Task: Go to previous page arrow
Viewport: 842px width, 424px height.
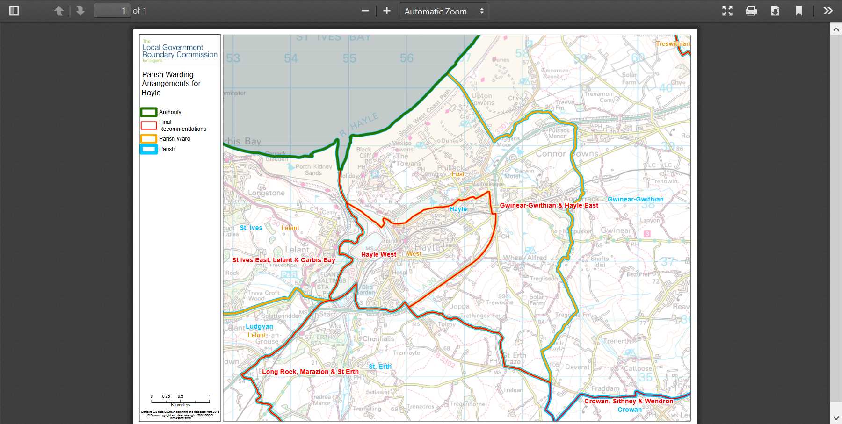Action: tap(59, 11)
